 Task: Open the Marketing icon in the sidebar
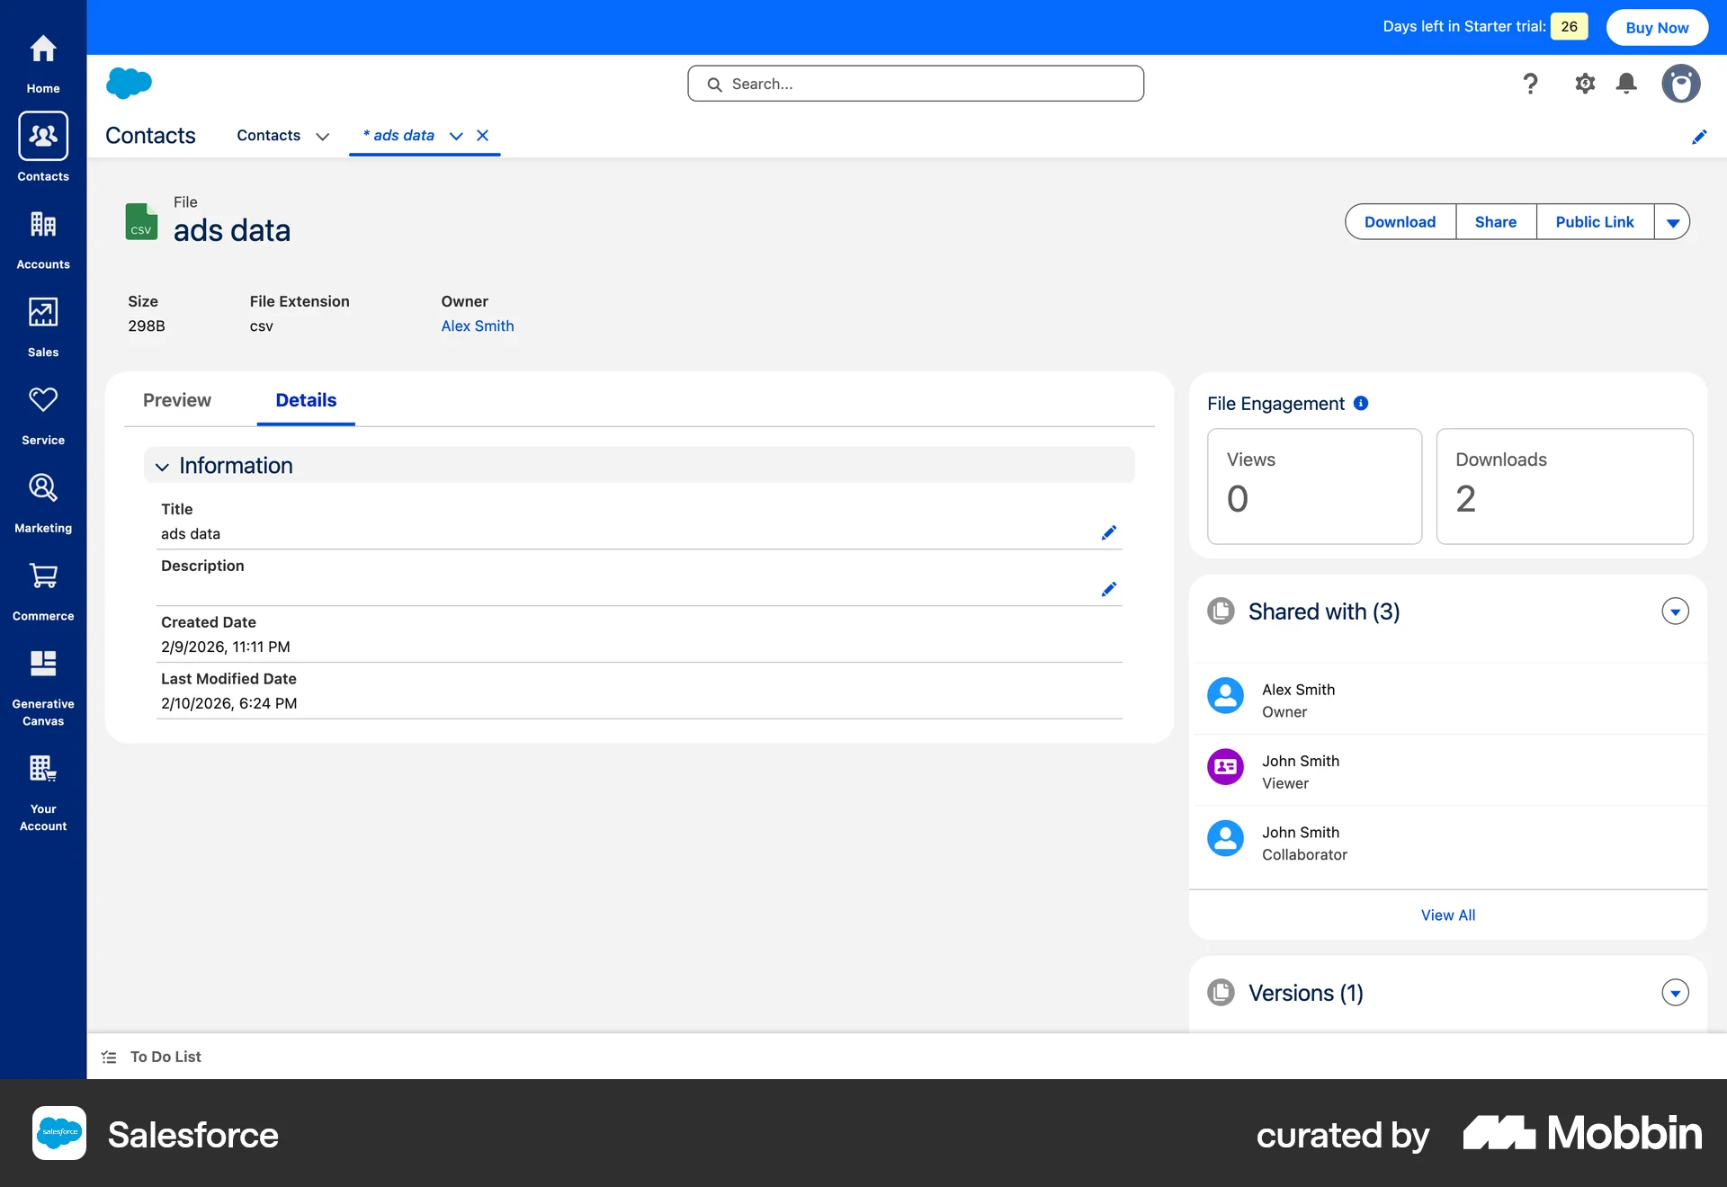[42, 487]
